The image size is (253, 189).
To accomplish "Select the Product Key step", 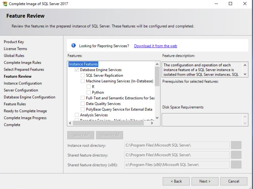I will [14, 42].
